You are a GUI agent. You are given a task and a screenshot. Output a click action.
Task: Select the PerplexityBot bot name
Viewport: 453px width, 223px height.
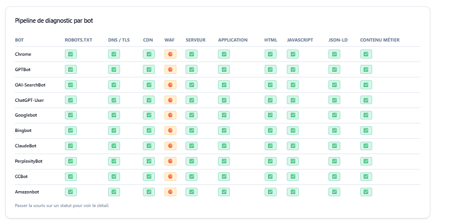[x=28, y=161]
